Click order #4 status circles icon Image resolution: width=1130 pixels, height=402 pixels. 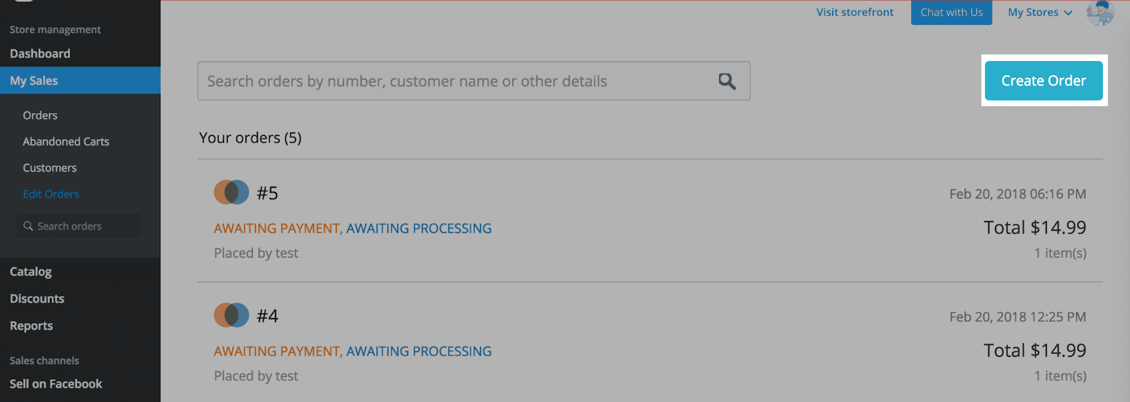[x=231, y=315]
